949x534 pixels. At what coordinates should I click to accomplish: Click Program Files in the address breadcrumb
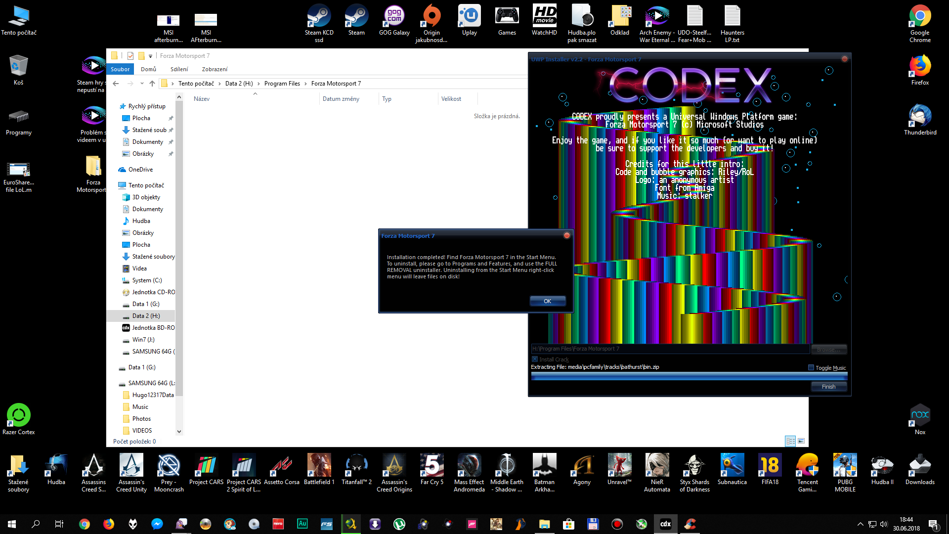point(282,84)
